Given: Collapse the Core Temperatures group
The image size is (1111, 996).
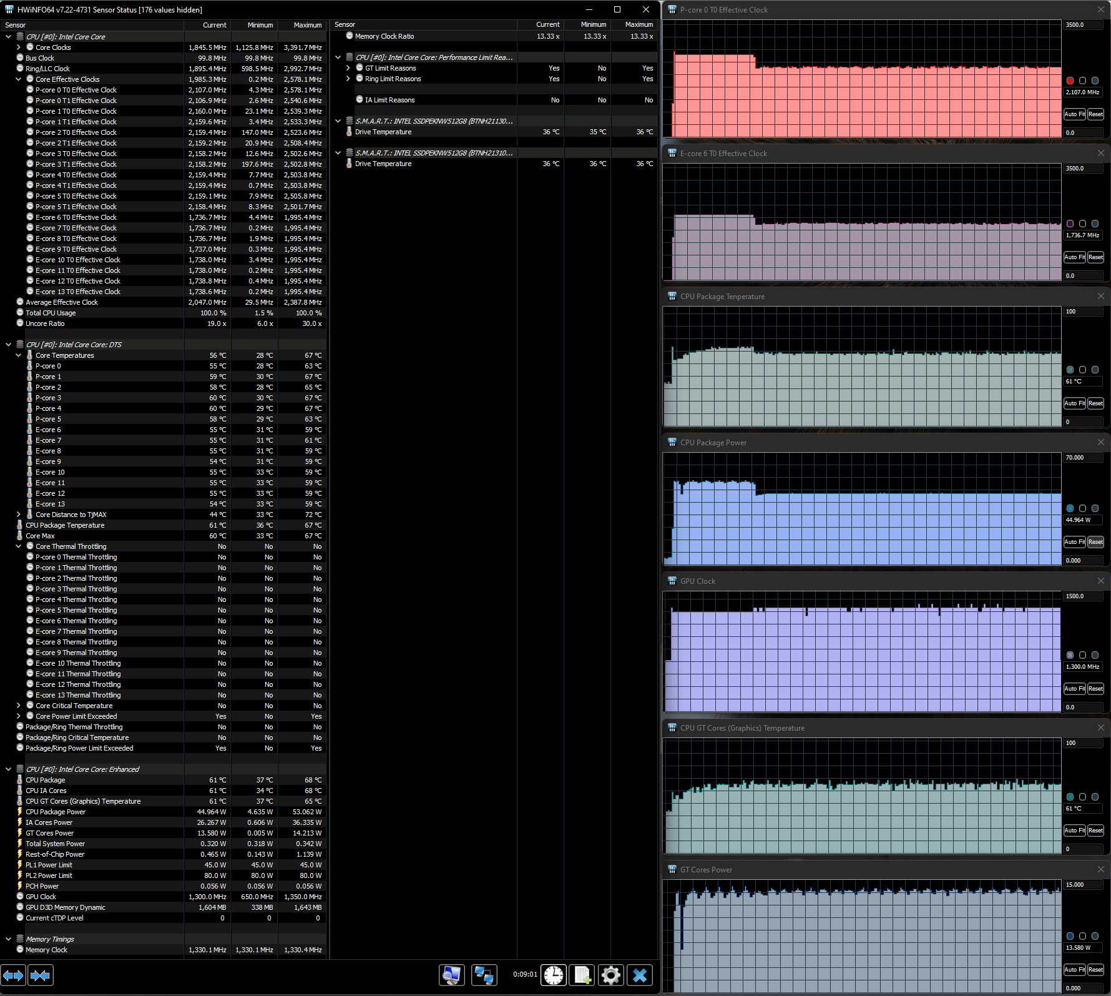Looking at the screenshot, I should click(x=19, y=355).
